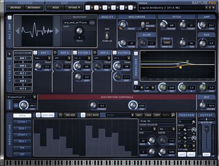Click Filter 2 Cutoff knob
Viewport: 219px width, 166px height.
click(x=118, y=66)
